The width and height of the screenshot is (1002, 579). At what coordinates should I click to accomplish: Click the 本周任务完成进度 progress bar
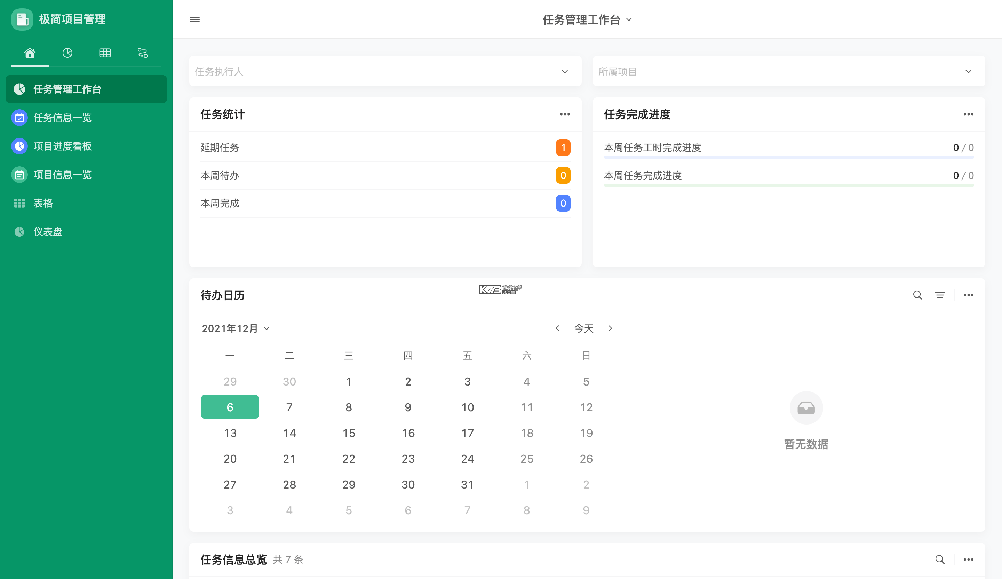(789, 185)
